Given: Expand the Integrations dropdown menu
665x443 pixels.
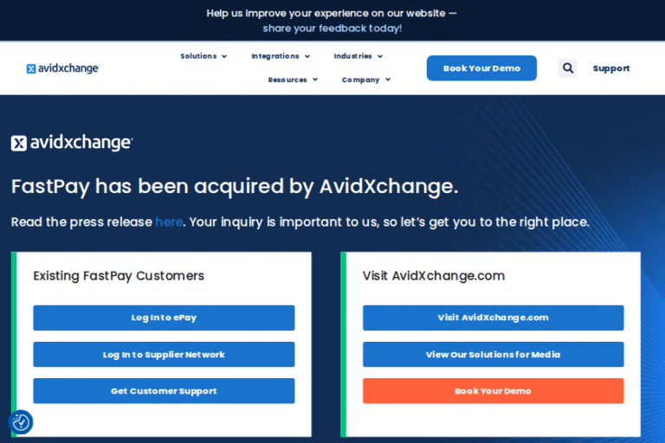Looking at the screenshot, I should (281, 56).
